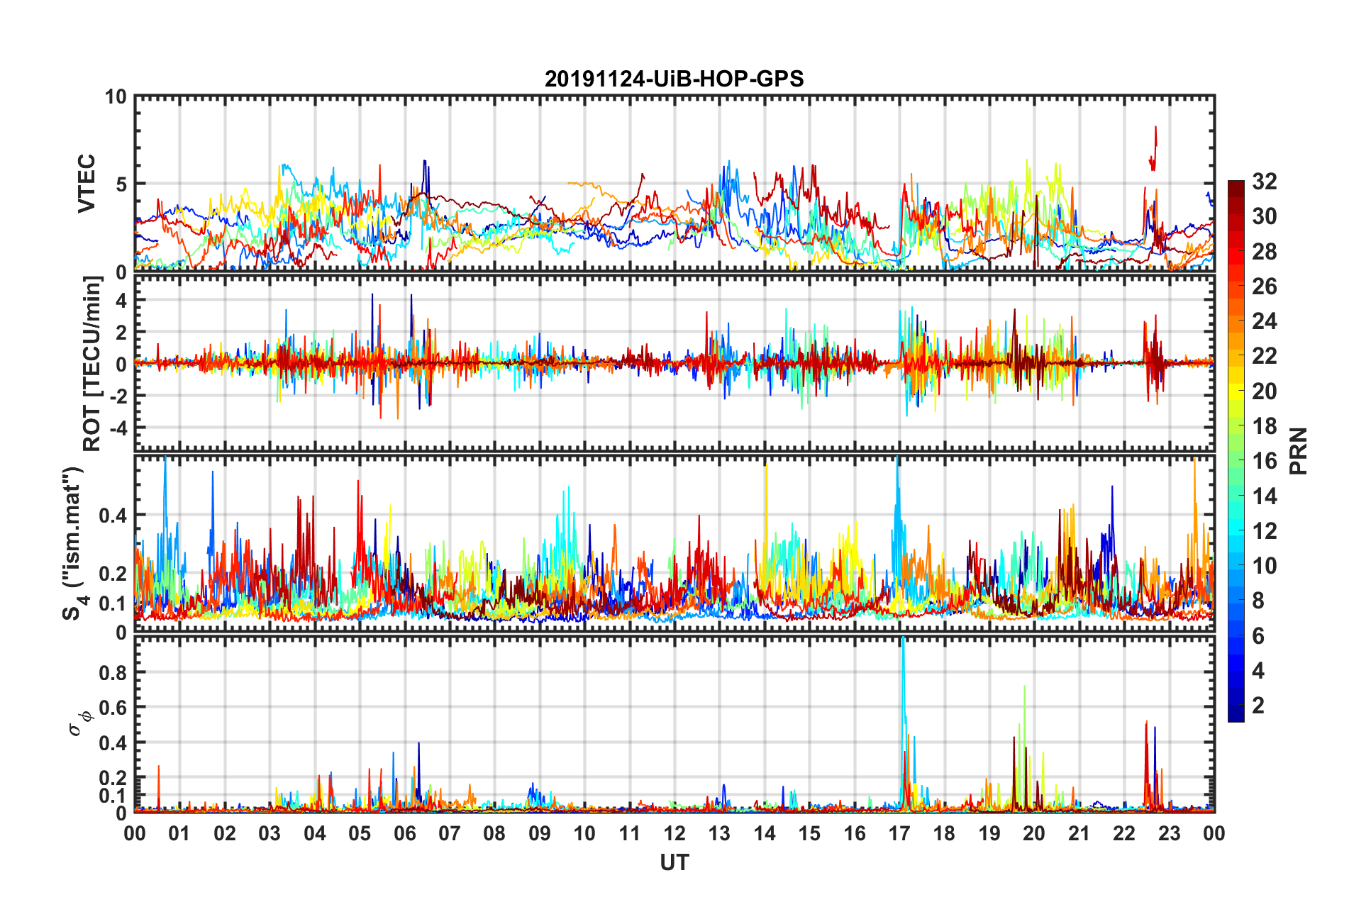This screenshot has width=1349, height=902.
Task: Select the -2 tick label on ROT axis
Action: coord(118,396)
